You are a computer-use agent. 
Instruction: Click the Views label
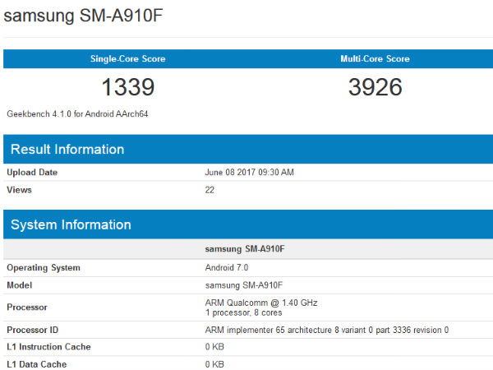[19, 190]
